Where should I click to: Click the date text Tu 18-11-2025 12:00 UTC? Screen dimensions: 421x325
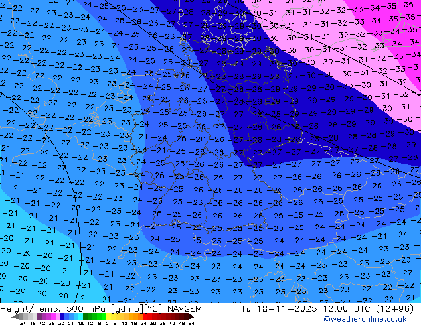(305, 309)
